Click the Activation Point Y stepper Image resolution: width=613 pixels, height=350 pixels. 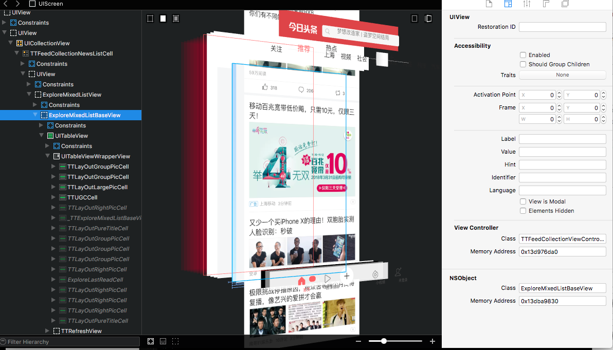[x=603, y=95]
